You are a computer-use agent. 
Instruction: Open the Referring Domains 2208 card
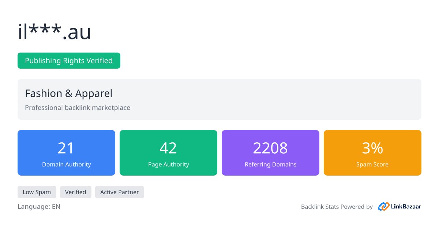270,153
